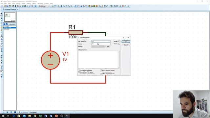Click the V1 voltage source symbol

[x=51, y=60]
